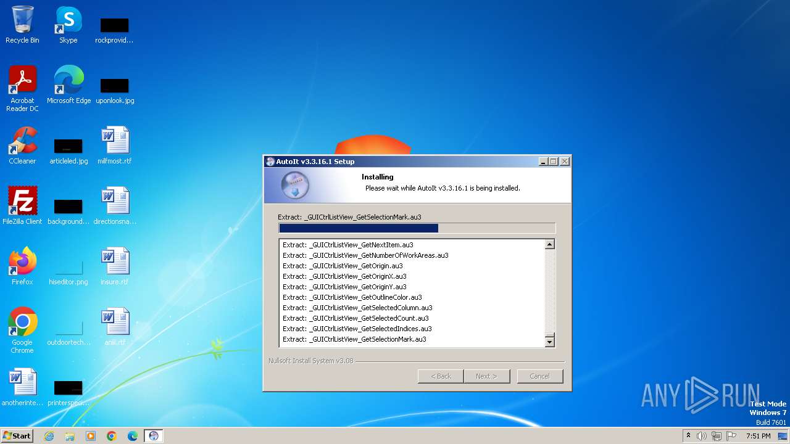Open Edge from the taskbar
This screenshot has width=790, height=444.
pos(133,436)
